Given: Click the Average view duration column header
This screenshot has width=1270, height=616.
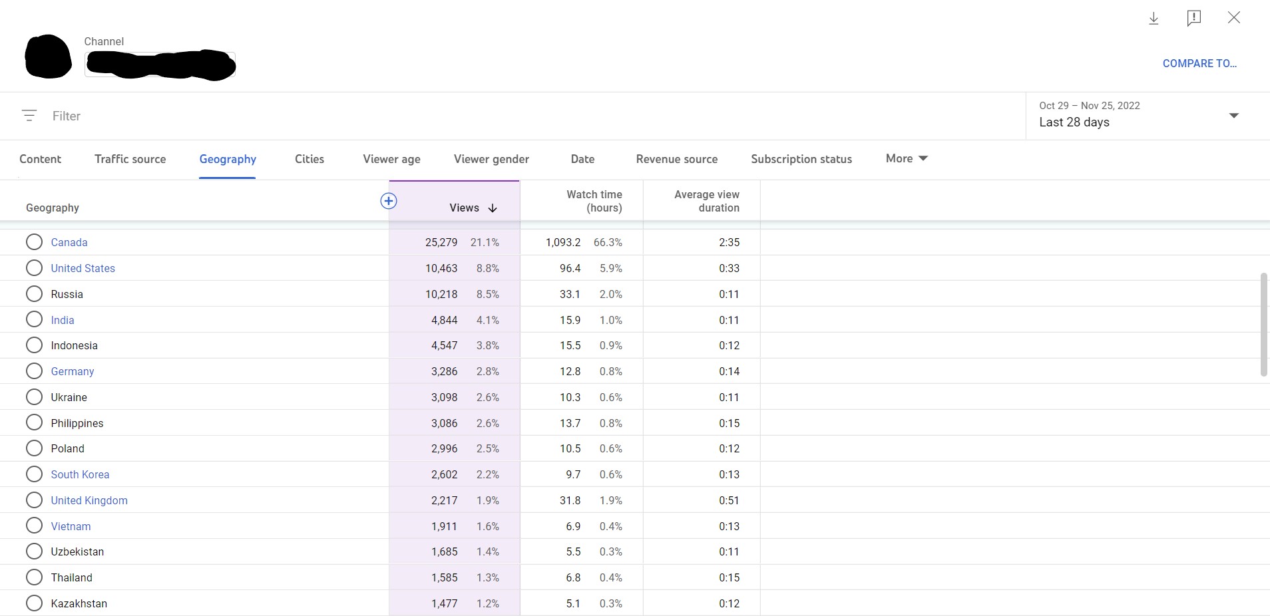Looking at the screenshot, I should tap(706, 201).
